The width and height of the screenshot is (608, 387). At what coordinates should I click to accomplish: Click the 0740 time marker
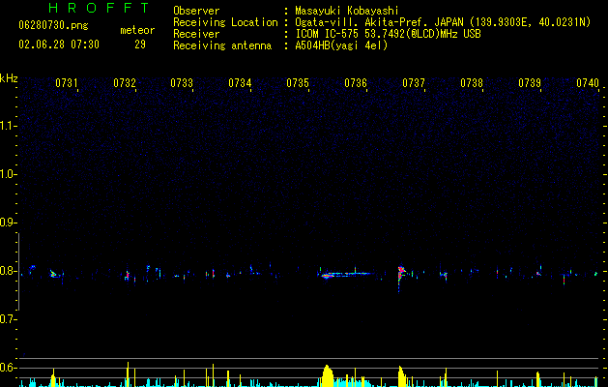point(588,83)
